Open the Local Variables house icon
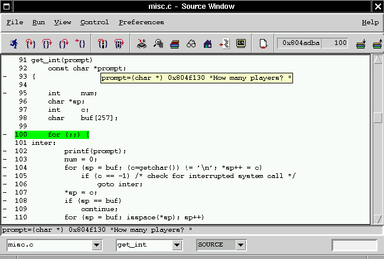Image resolution: width=384 pixels, height=259 pixels. coord(207,43)
